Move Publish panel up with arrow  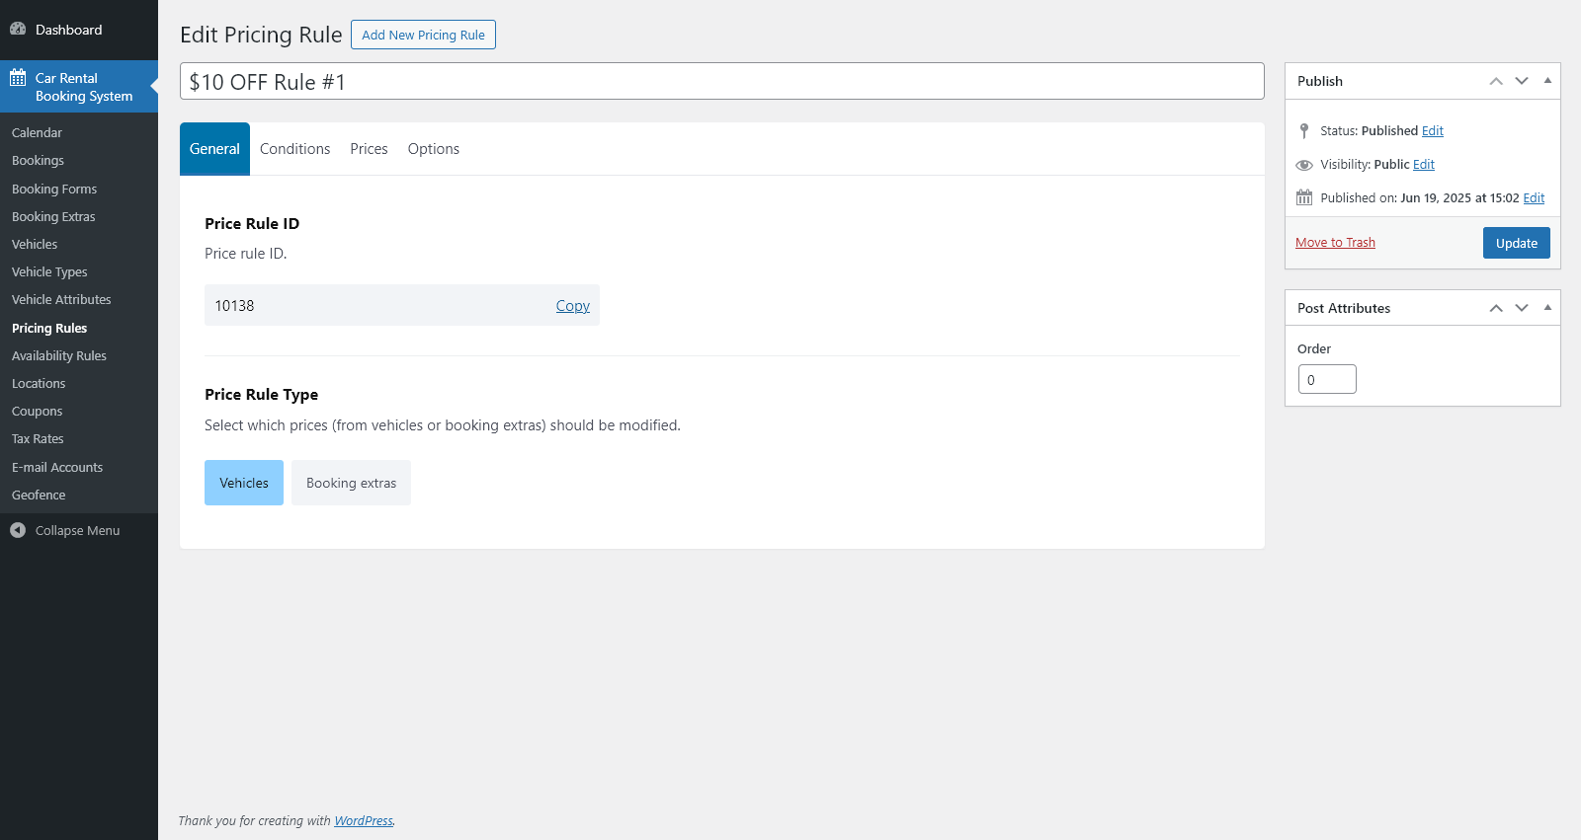coord(1496,81)
